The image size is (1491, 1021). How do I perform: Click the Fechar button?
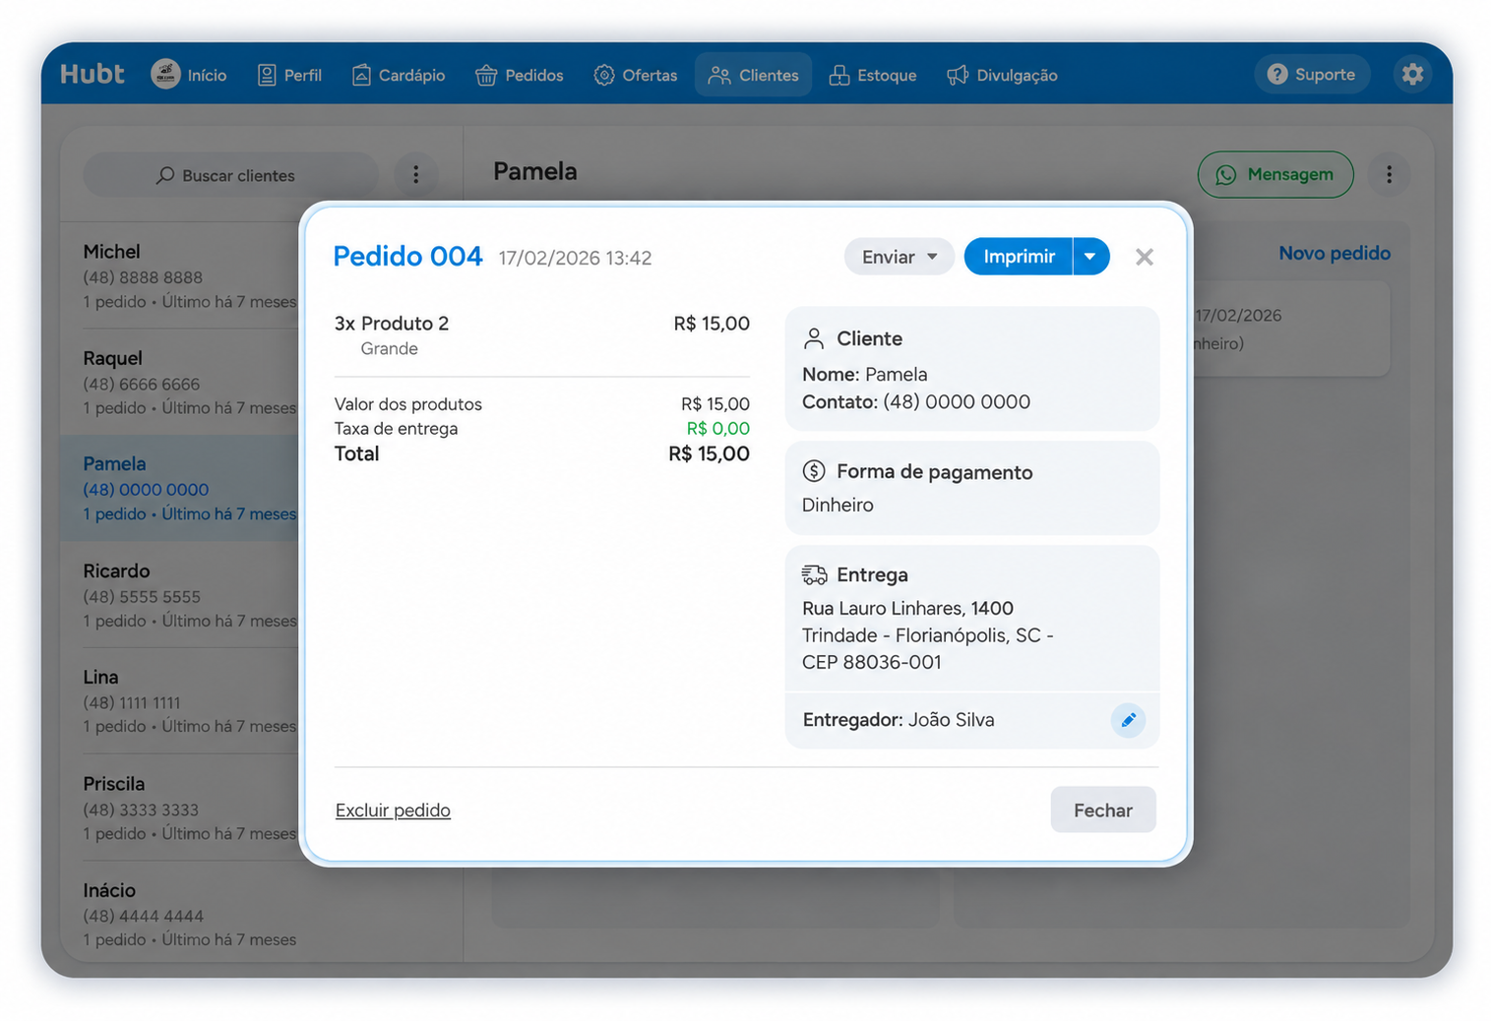coord(1102,810)
